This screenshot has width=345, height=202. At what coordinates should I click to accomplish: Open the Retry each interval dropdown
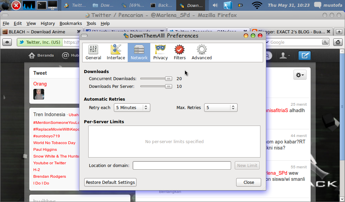tap(132, 107)
